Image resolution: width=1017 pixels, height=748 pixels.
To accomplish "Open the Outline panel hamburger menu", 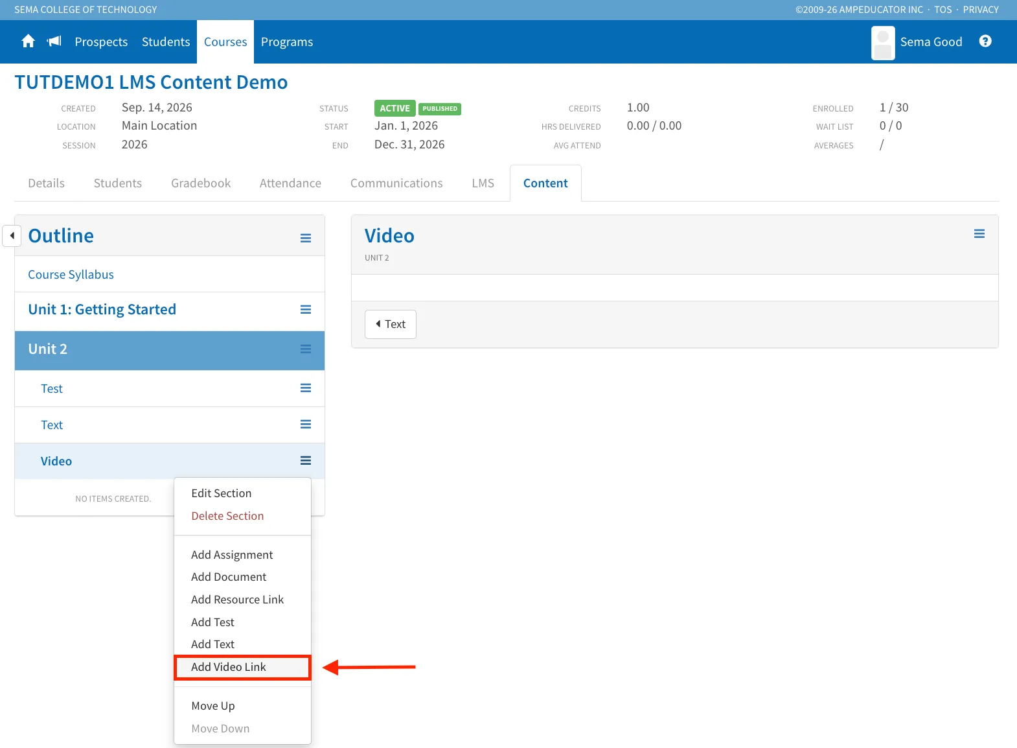I will [x=306, y=239].
